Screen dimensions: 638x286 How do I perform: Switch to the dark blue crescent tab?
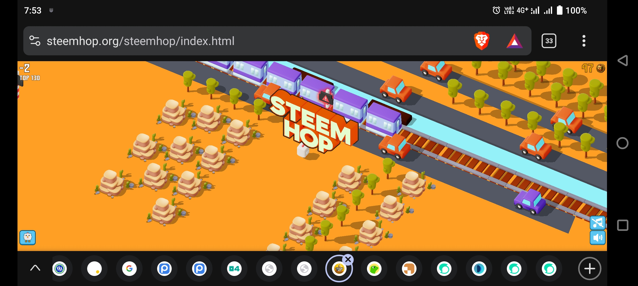click(479, 269)
